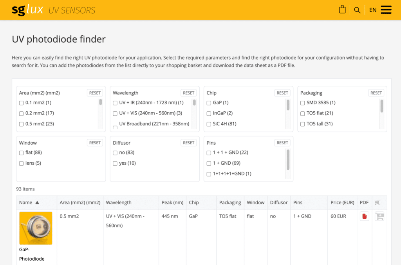The height and width of the screenshot is (265, 401).
Task: Sort table by Price (EUR) header
Action: point(342,203)
